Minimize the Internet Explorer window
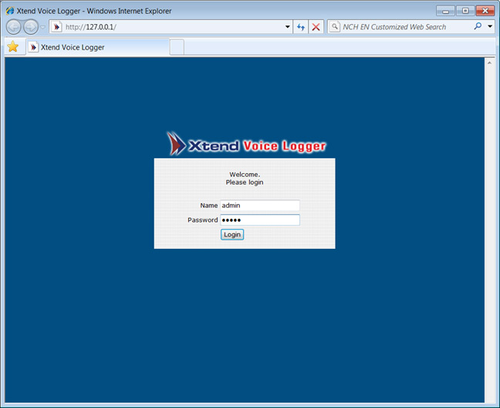Viewport: 500px width, 408px height. point(445,11)
